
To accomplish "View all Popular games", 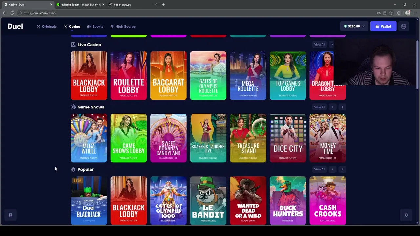I will coord(319,169).
